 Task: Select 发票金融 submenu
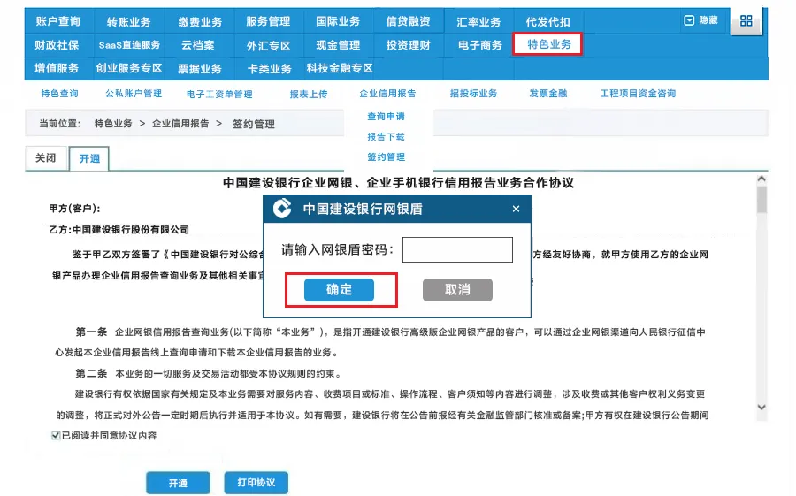pos(548,94)
